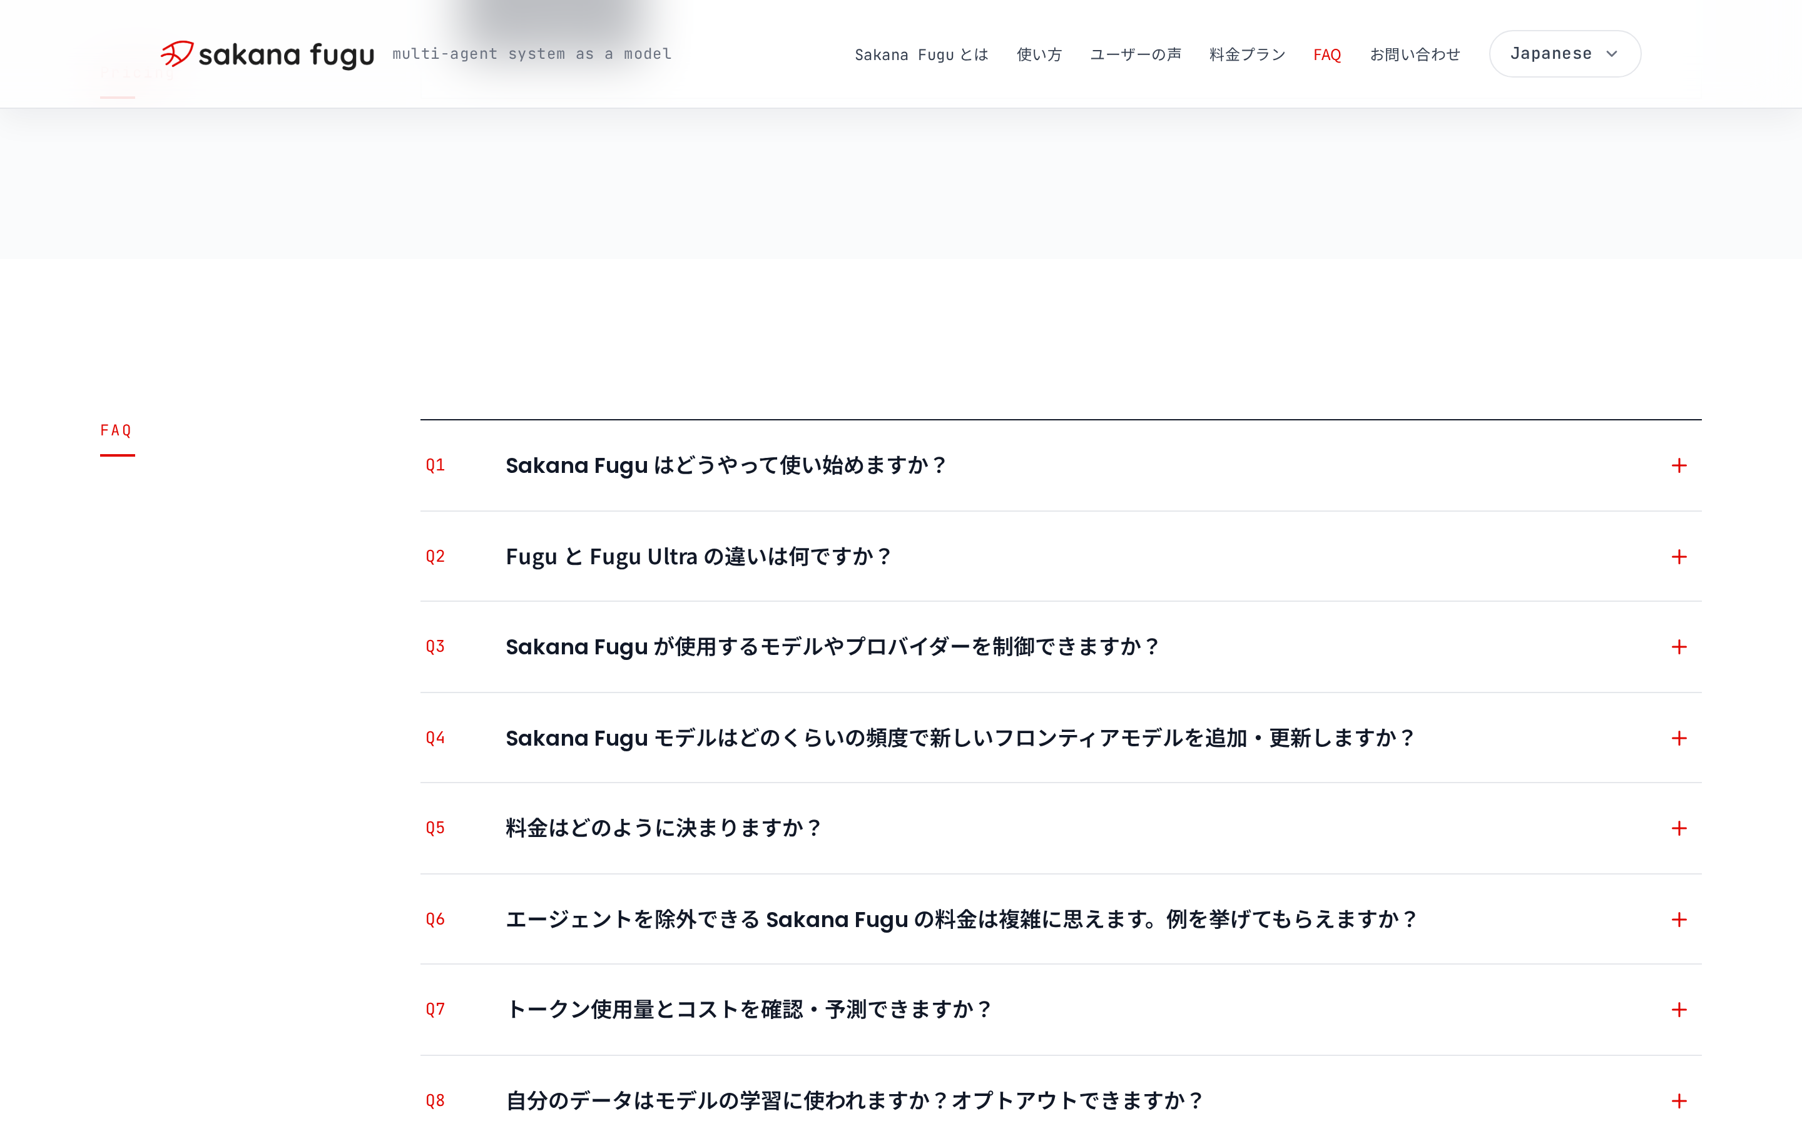Expand question Sakana Fugu はどうやって使い始めますか？

[x=726, y=465]
